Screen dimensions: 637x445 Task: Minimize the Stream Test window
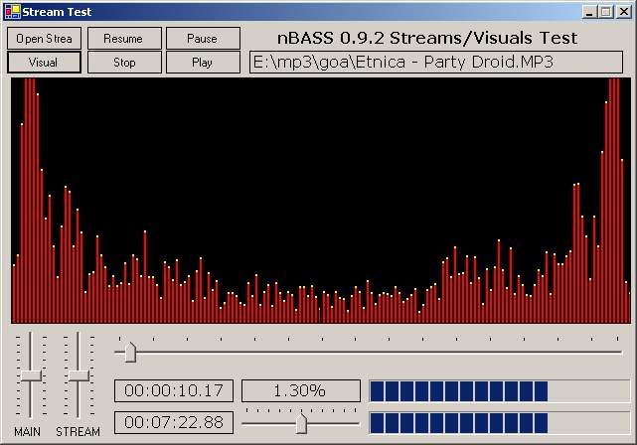tap(589, 12)
